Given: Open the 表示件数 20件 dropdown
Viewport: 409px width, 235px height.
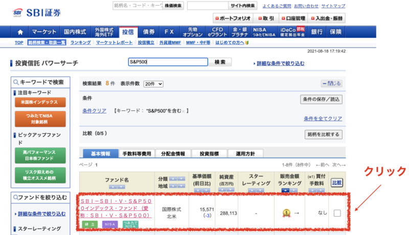Looking at the screenshot, I should pos(153,84).
